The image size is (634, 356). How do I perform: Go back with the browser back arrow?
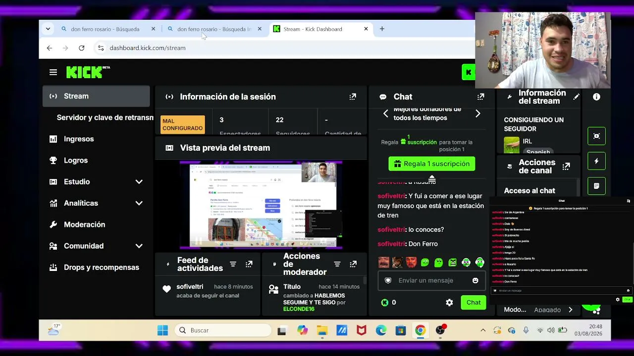(49, 48)
